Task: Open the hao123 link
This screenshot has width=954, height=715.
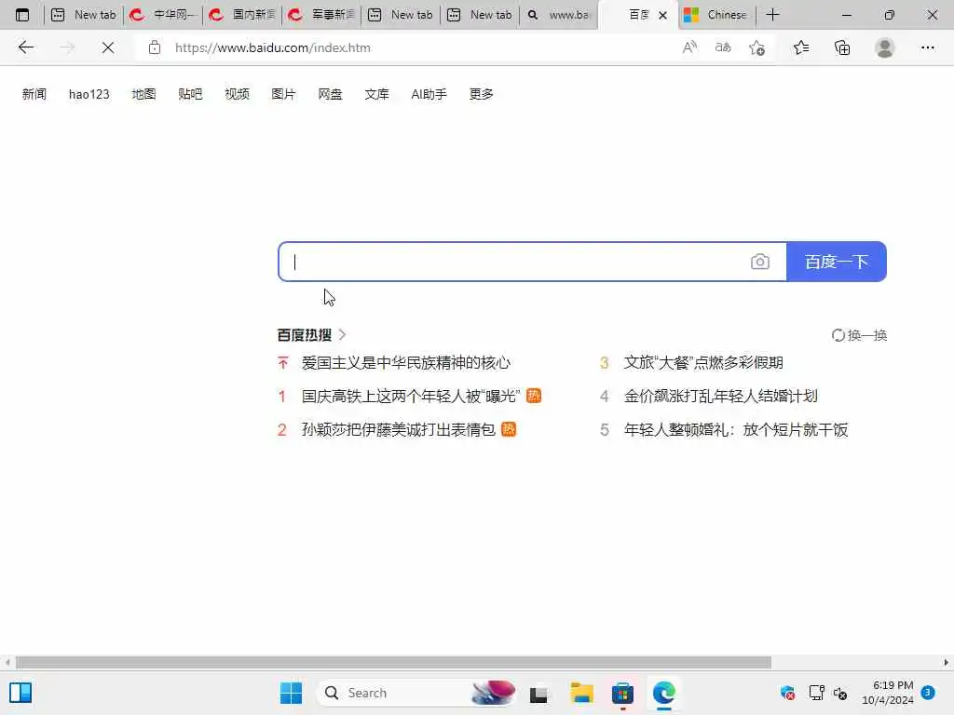Action: click(x=89, y=94)
